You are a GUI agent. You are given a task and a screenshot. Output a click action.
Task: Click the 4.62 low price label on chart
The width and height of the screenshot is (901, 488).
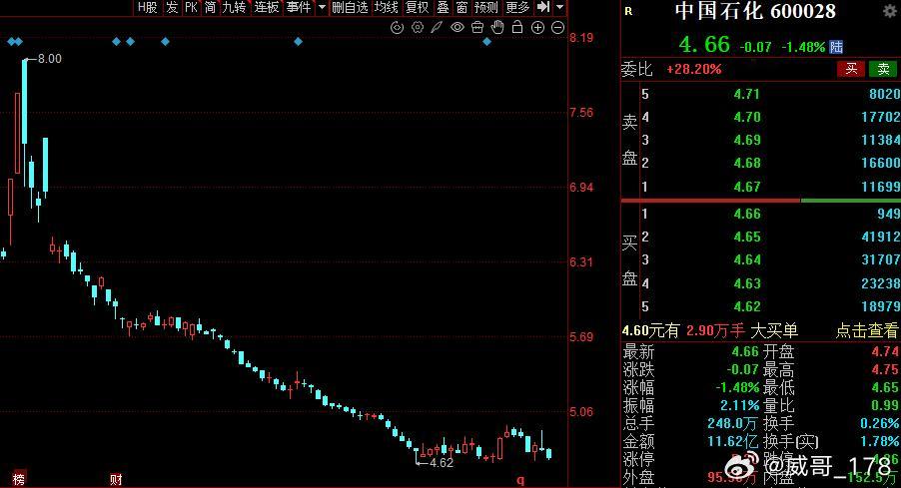442,463
